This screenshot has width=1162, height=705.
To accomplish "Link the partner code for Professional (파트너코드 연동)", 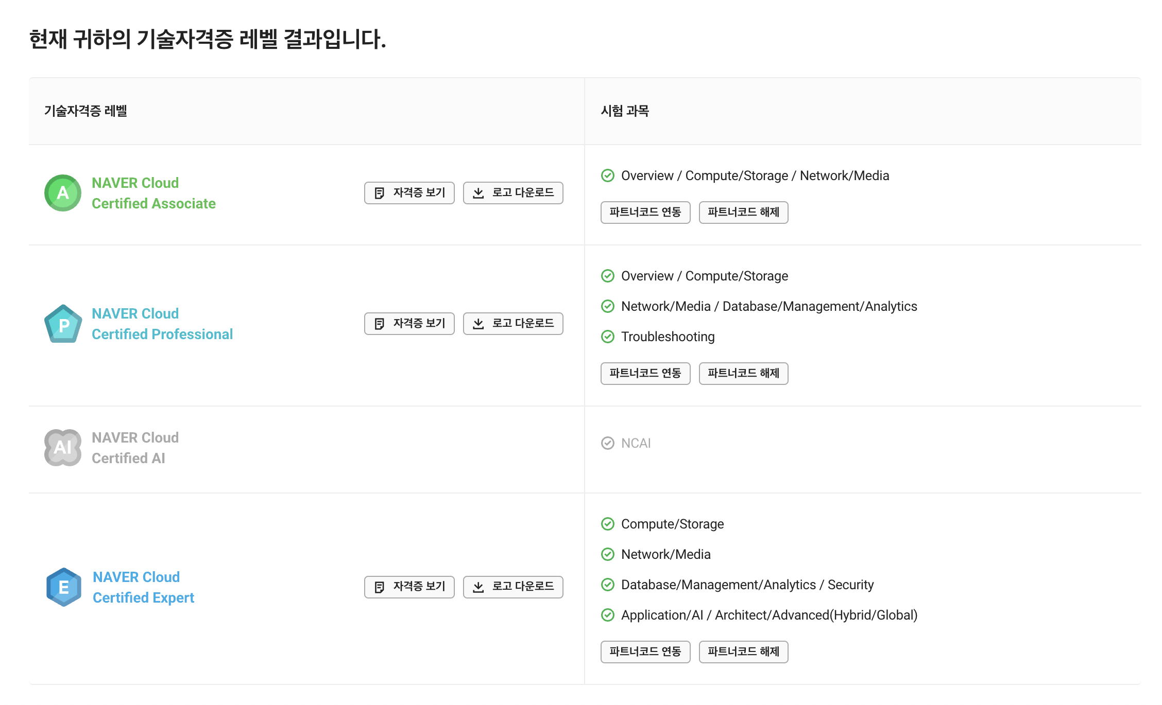I will click(x=645, y=374).
